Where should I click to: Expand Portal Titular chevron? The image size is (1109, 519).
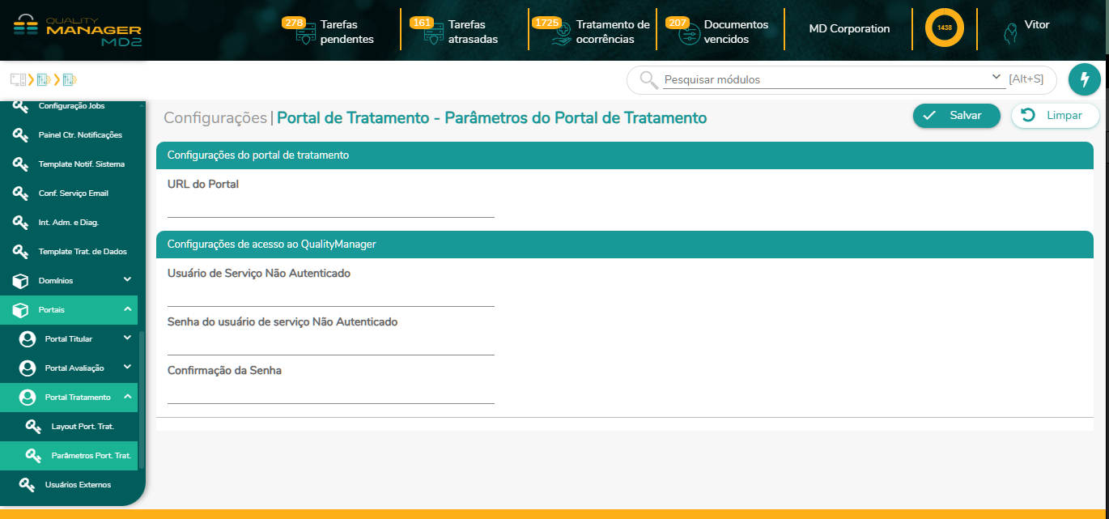click(x=127, y=338)
